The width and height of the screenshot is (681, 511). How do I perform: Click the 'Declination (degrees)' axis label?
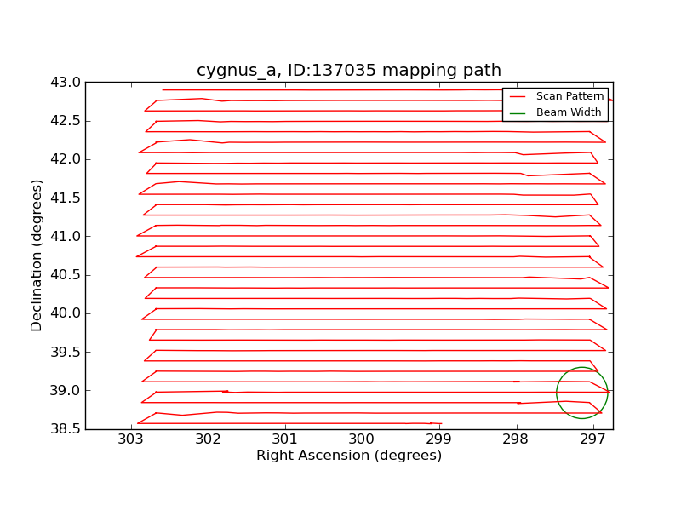point(37,255)
